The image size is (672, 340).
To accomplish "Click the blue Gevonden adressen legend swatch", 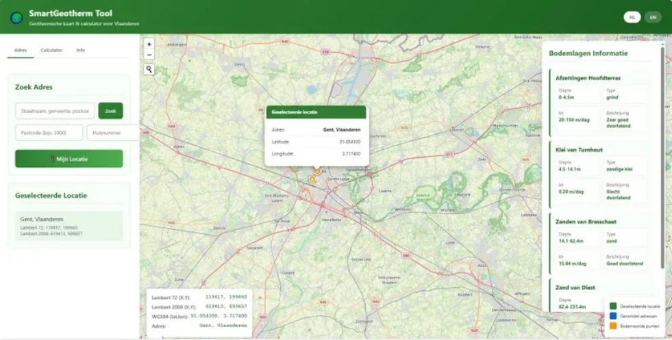I will [612, 316].
